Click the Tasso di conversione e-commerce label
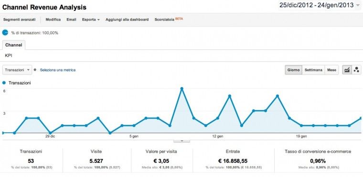 [x=318, y=152]
